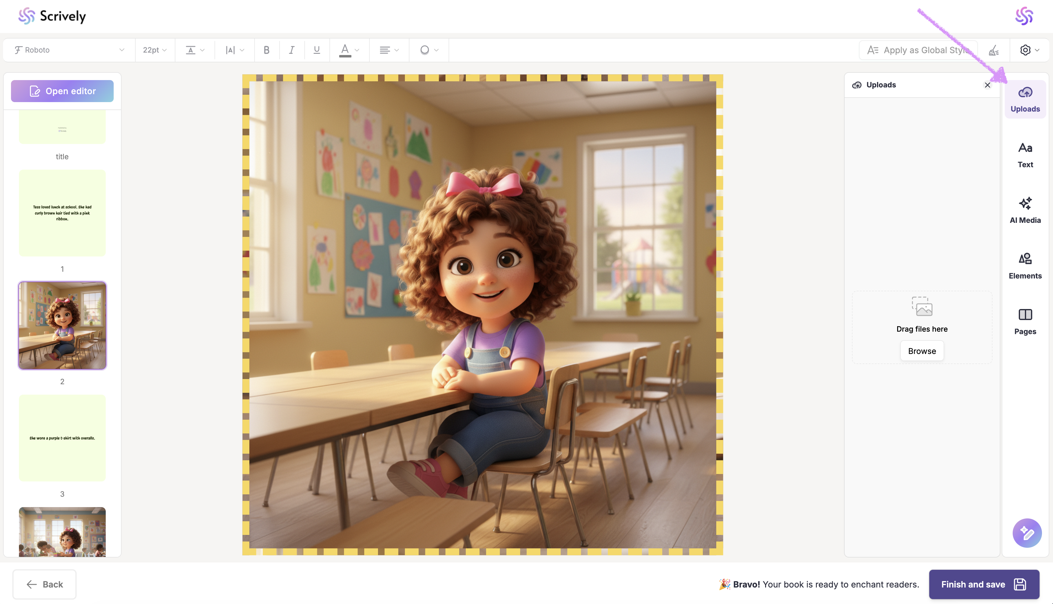Viewport: 1053px width, 604px height.
Task: Click the save icon on Finish and save
Action: click(x=1020, y=584)
